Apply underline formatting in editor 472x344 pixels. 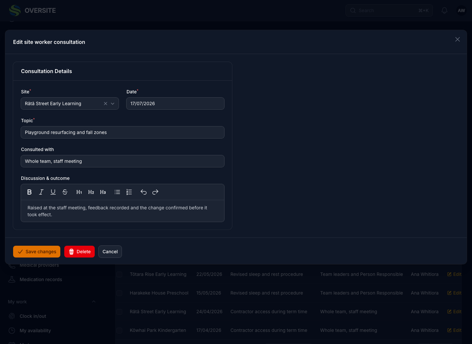[53, 192]
